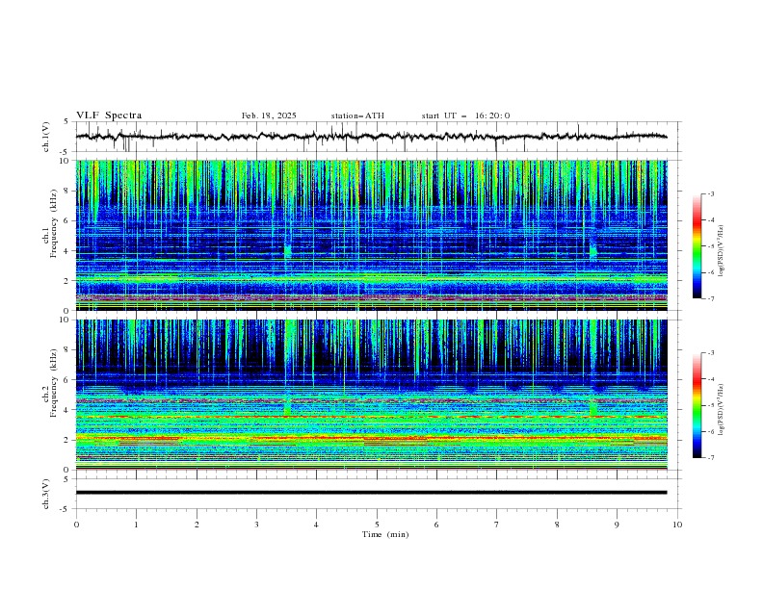Click the "ch.1(V)" waveform axis label

pyautogui.click(x=46, y=137)
